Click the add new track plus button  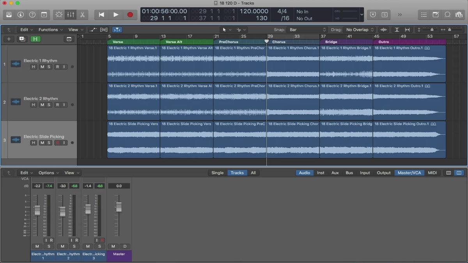pos(9,39)
